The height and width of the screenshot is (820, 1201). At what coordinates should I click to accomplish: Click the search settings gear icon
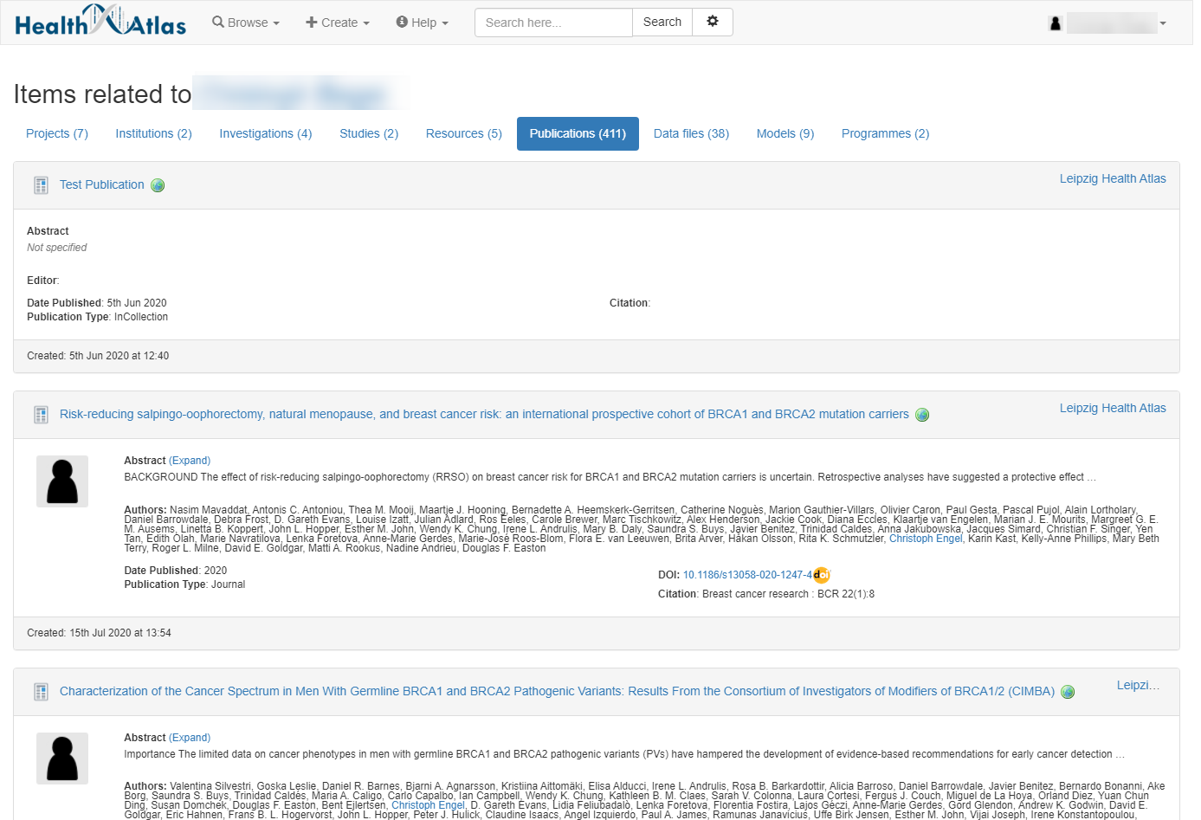pyautogui.click(x=712, y=22)
